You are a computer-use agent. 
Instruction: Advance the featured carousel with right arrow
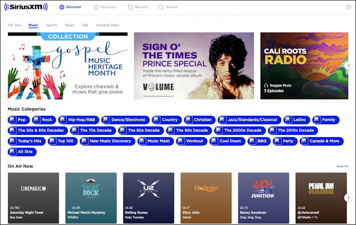point(348,66)
